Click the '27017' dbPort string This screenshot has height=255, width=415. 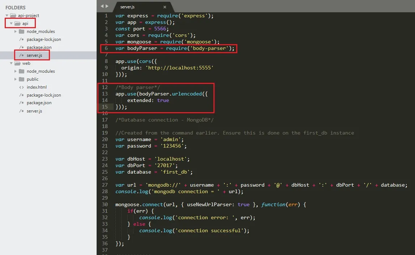point(165,165)
